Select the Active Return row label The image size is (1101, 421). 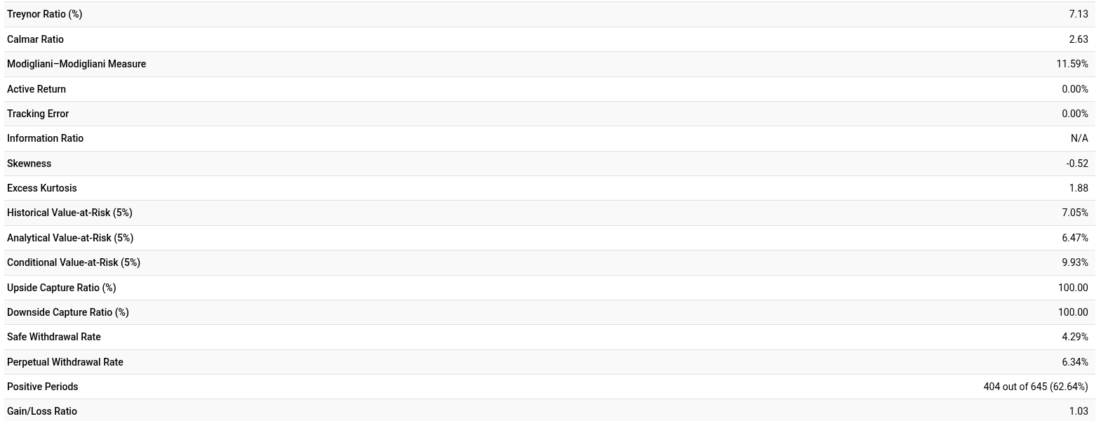(36, 89)
